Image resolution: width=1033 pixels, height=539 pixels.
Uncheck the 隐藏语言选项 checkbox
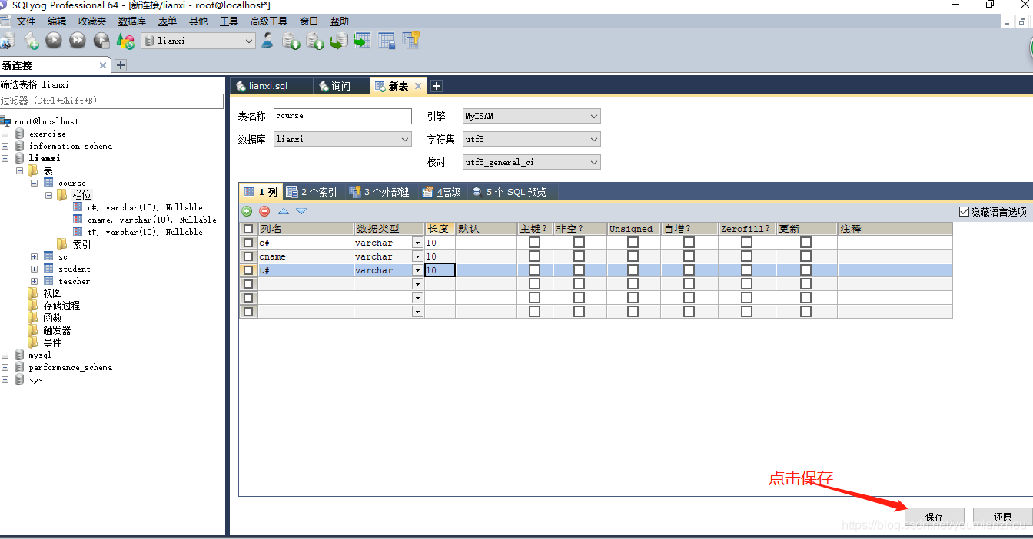click(965, 212)
